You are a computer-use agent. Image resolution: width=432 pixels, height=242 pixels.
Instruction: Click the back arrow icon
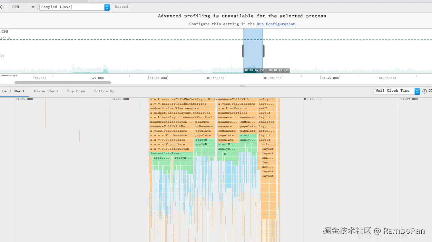click(x=2, y=7)
